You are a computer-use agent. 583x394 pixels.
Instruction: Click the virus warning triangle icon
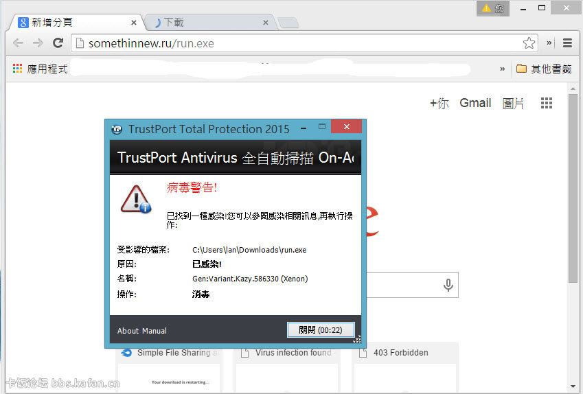[135, 198]
